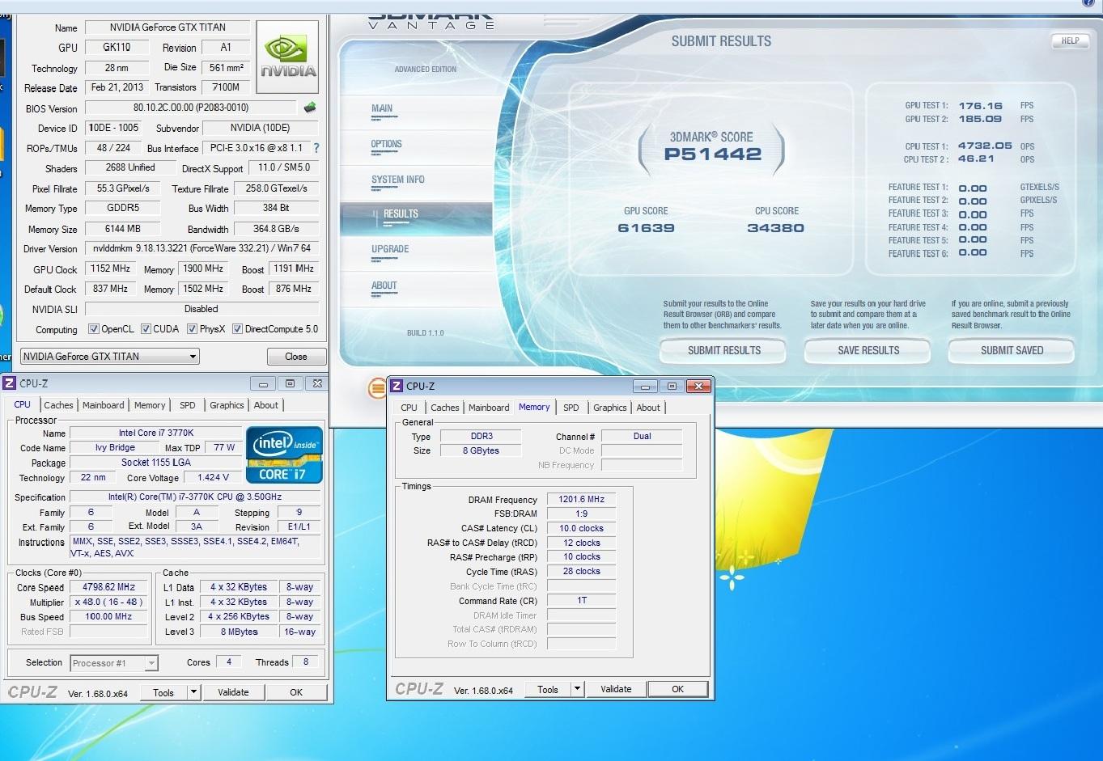Click the CAS# Latency value 10.0 clocks
Viewport: 1103px width, 761px height.
582,528
